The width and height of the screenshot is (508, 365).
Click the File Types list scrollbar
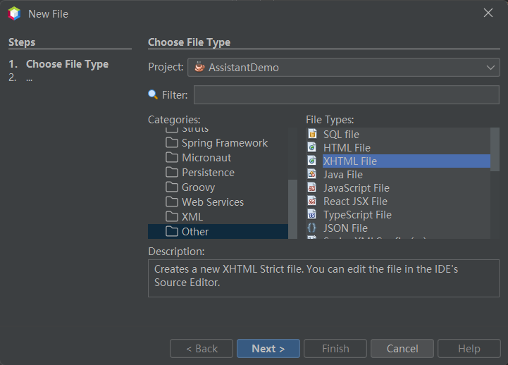495,149
